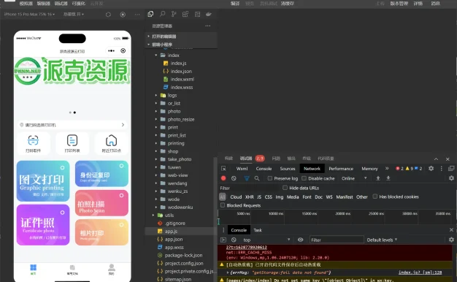This screenshot has height=282, width=457.
Task: Tap the 拍照扫描 Photo Scan card
Action: tap(101, 203)
